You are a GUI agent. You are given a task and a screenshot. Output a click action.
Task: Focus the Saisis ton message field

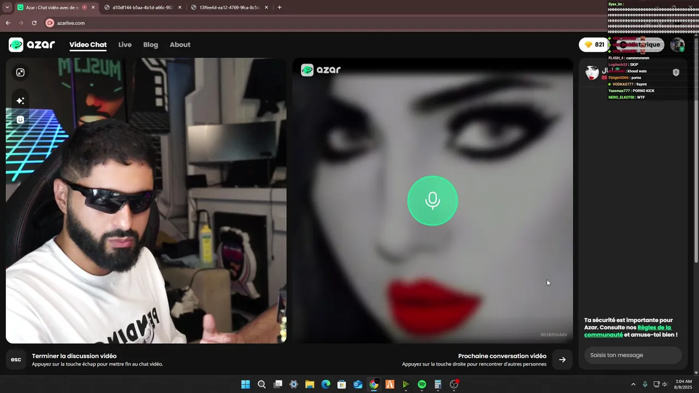point(633,355)
